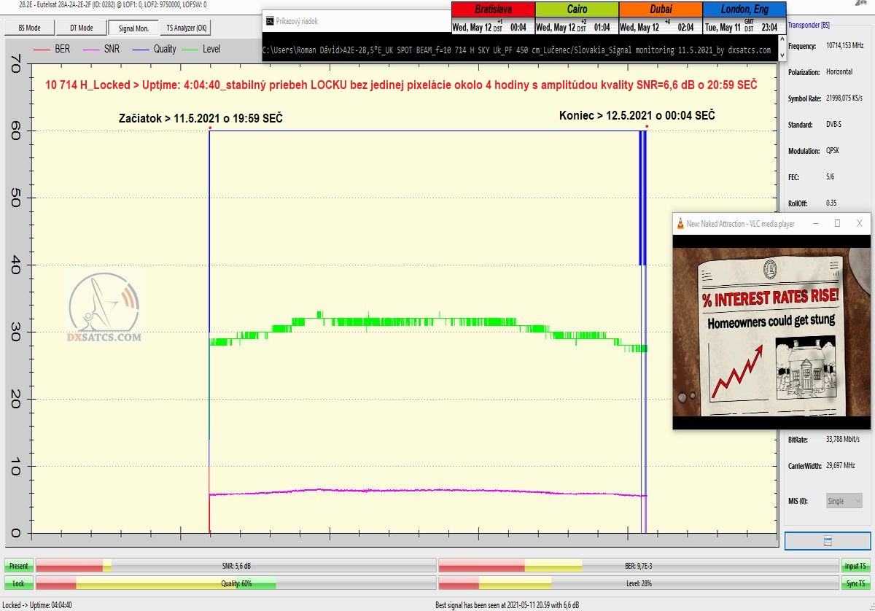Toggle the Lock status indicator
This screenshot has height=611, width=875.
tap(19, 583)
